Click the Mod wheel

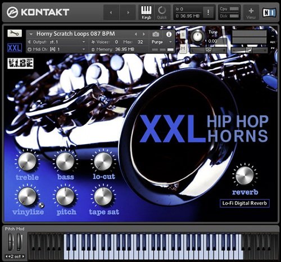tap(19, 242)
